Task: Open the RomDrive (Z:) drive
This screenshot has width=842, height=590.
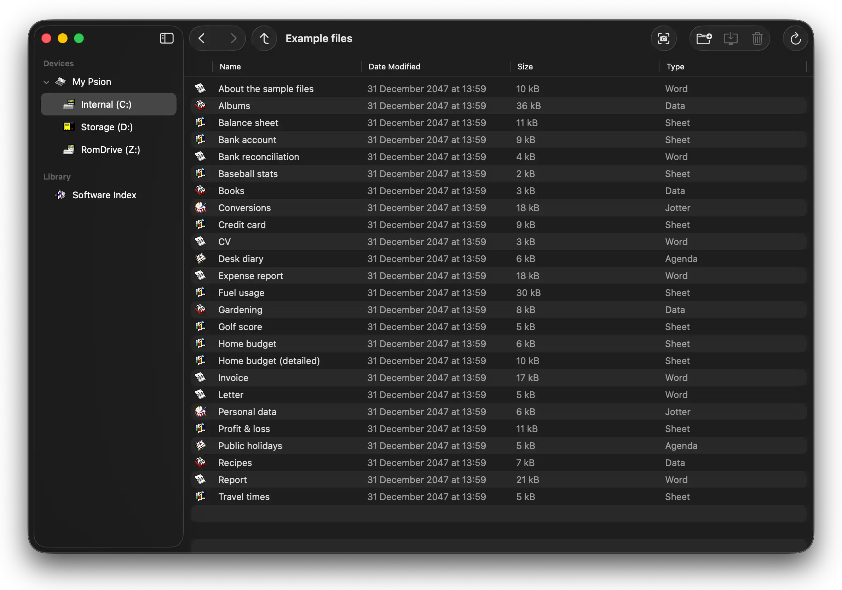Action: point(110,150)
